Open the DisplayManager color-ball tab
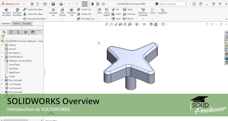Viewport: 228px width, 121px height. pyautogui.click(x=32, y=32)
